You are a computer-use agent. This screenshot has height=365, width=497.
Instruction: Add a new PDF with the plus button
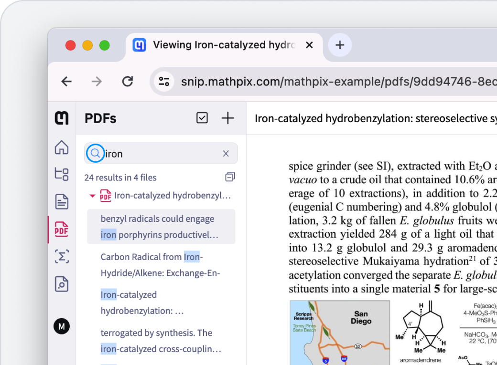click(228, 118)
